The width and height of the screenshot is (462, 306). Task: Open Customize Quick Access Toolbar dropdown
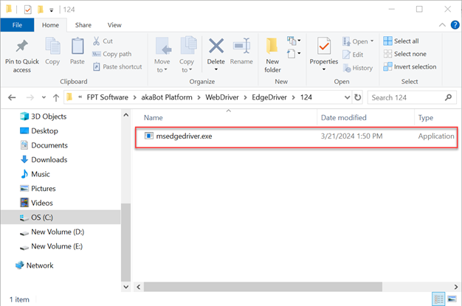point(51,10)
